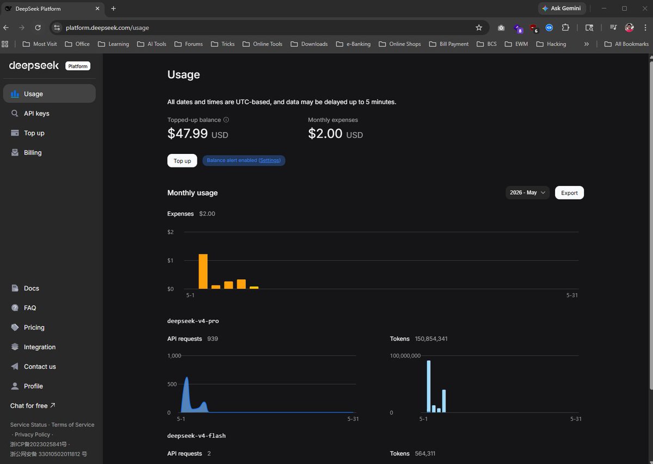This screenshot has height=464, width=653.
Task: Open the e-Banking bookmark folder
Action: [353, 44]
